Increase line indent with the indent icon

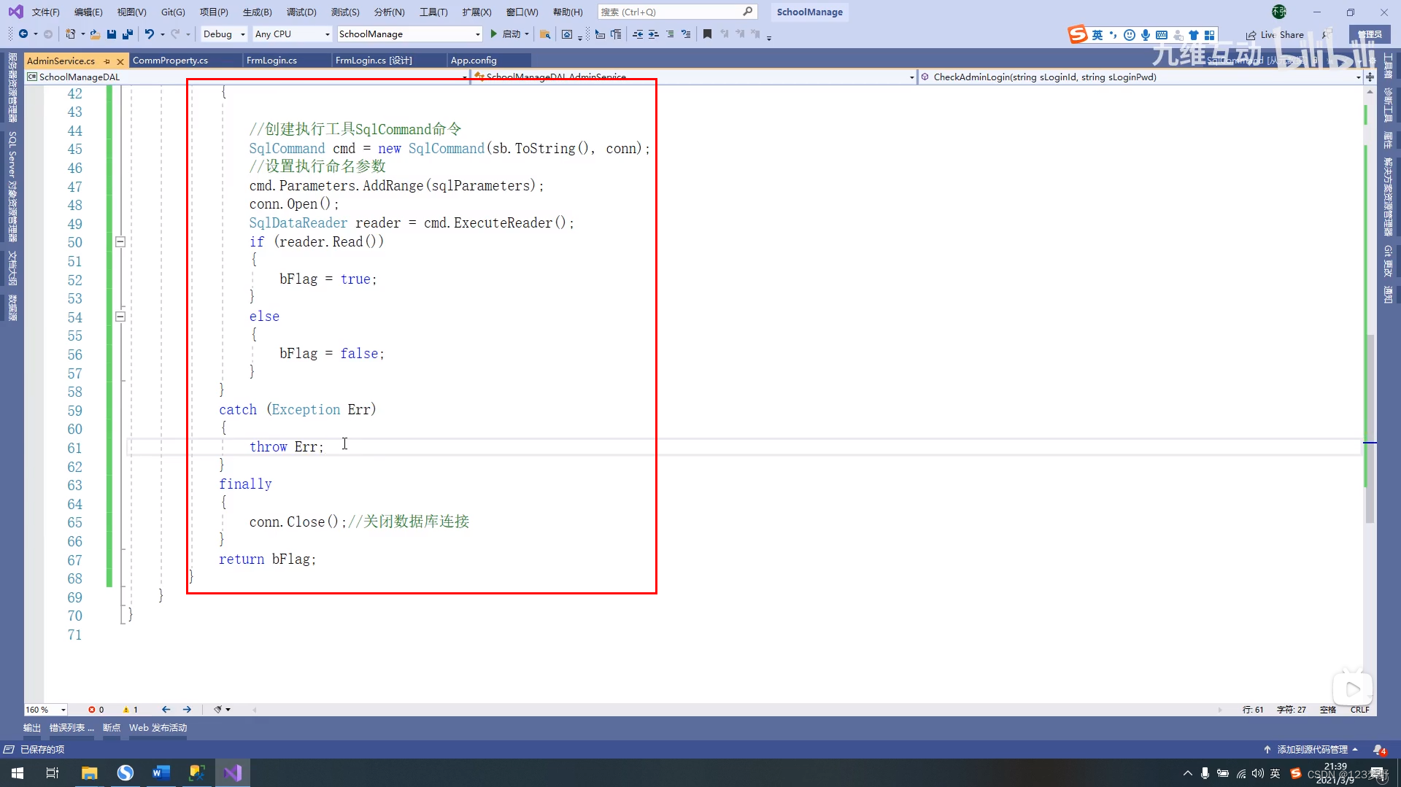(x=654, y=34)
